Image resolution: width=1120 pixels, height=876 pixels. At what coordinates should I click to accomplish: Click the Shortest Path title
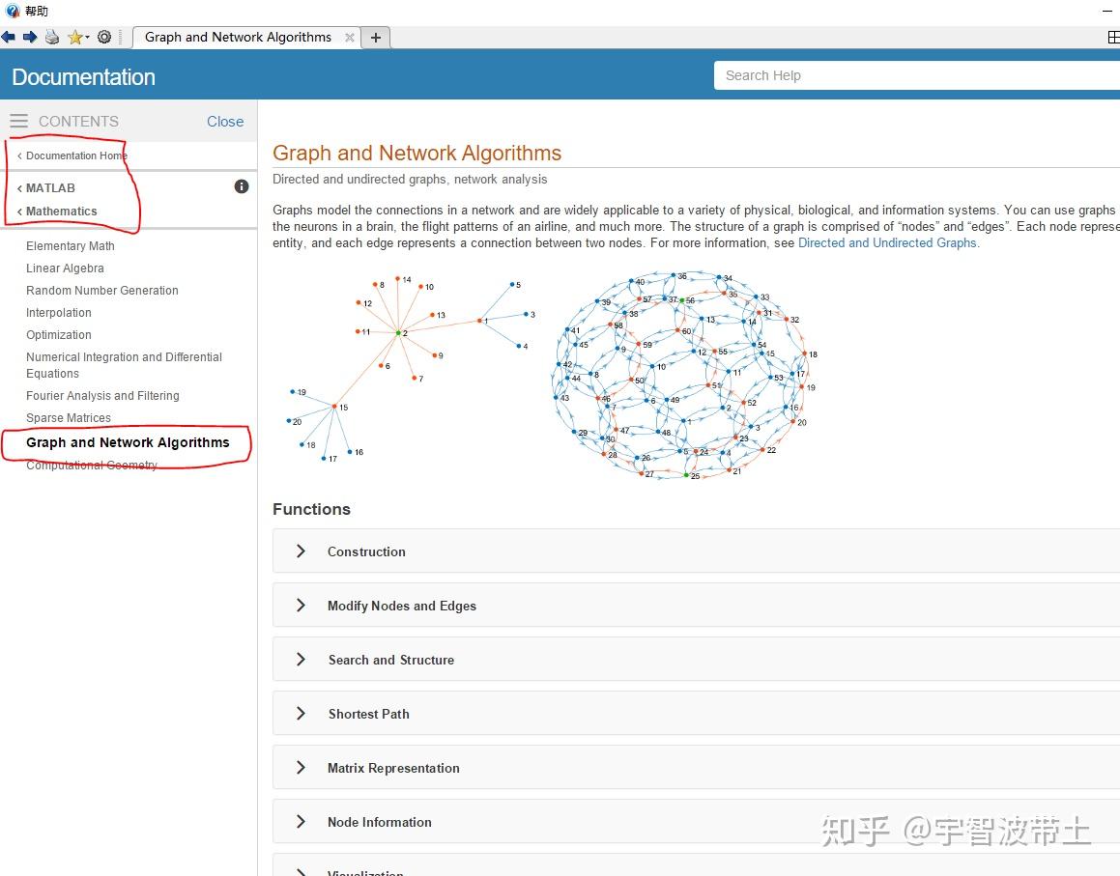(368, 714)
